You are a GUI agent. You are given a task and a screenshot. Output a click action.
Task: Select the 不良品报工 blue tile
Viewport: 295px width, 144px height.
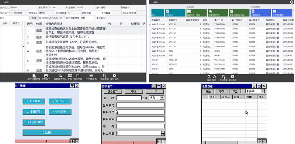[260, 13]
